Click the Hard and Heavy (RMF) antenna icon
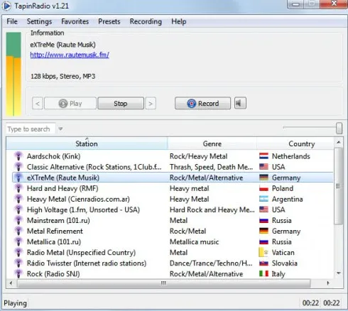 tap(18, 188)
